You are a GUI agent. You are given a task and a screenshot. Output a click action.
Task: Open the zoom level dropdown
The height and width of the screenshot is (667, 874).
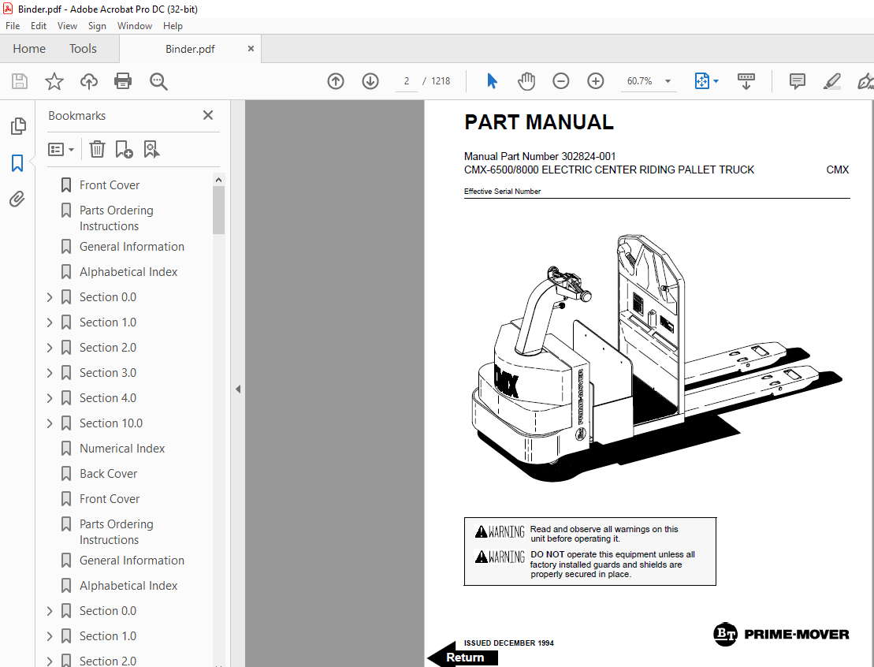click(668, 81)
